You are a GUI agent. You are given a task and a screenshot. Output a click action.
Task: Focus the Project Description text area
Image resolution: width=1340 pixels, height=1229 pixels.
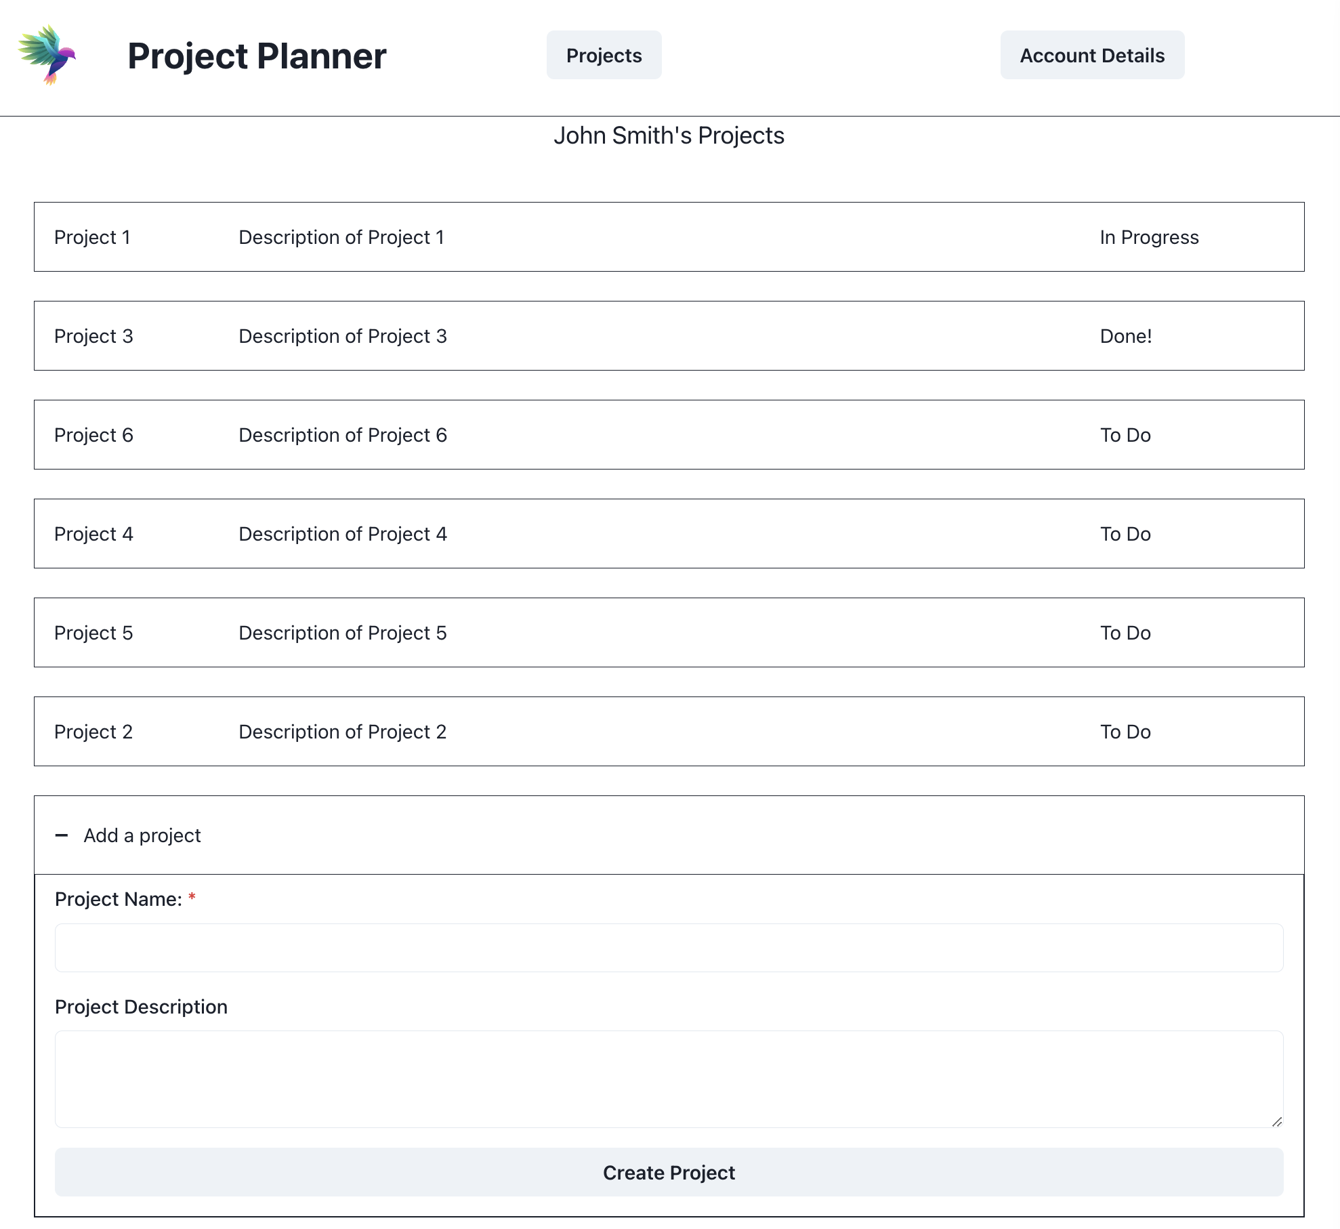pyautogui.click(x=669, y=1079)
